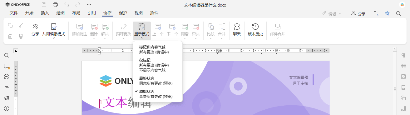Click the save icon in title bar

(x=44, y=5)
